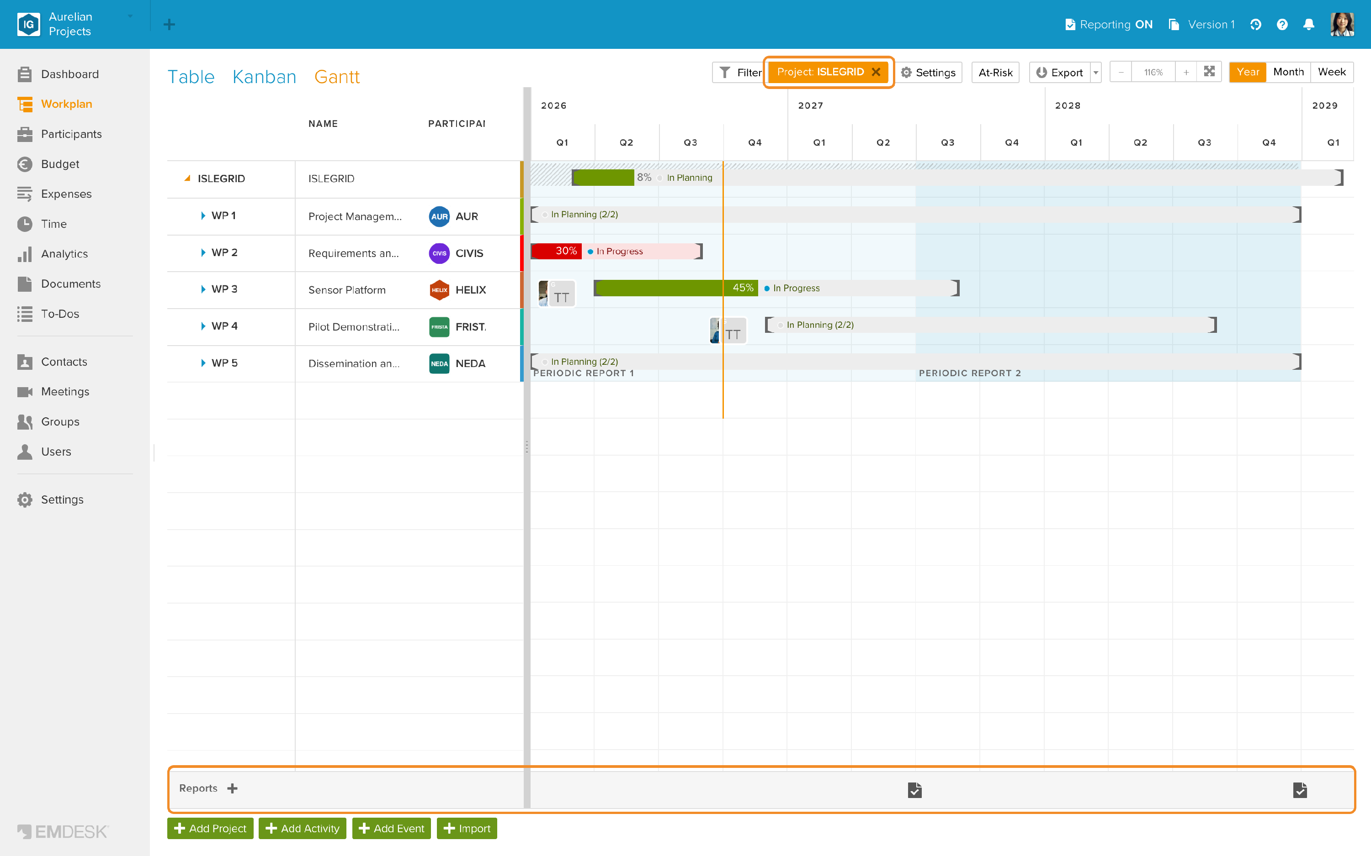
Task: Switch to the Table view
Action: [191, 76]
